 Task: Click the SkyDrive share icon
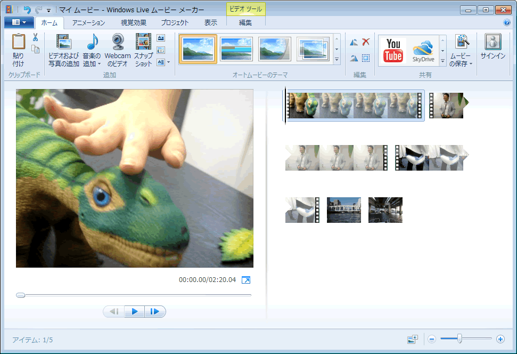[423, 50]
